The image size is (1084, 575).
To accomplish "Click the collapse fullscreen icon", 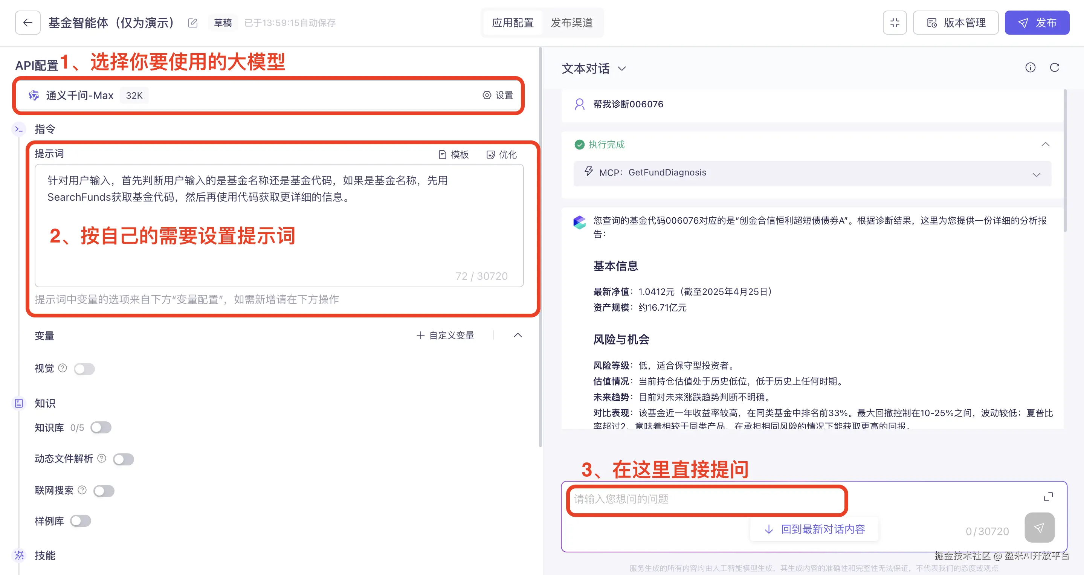I will click(x=895, y=23).
